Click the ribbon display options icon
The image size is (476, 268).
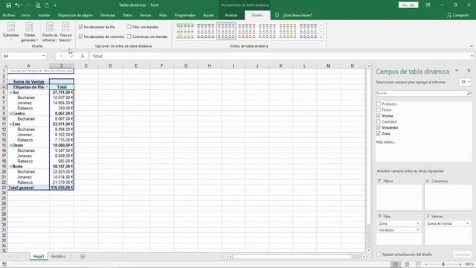[428, 5]
